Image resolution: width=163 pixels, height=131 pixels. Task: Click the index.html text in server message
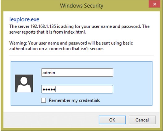point(75,32)
